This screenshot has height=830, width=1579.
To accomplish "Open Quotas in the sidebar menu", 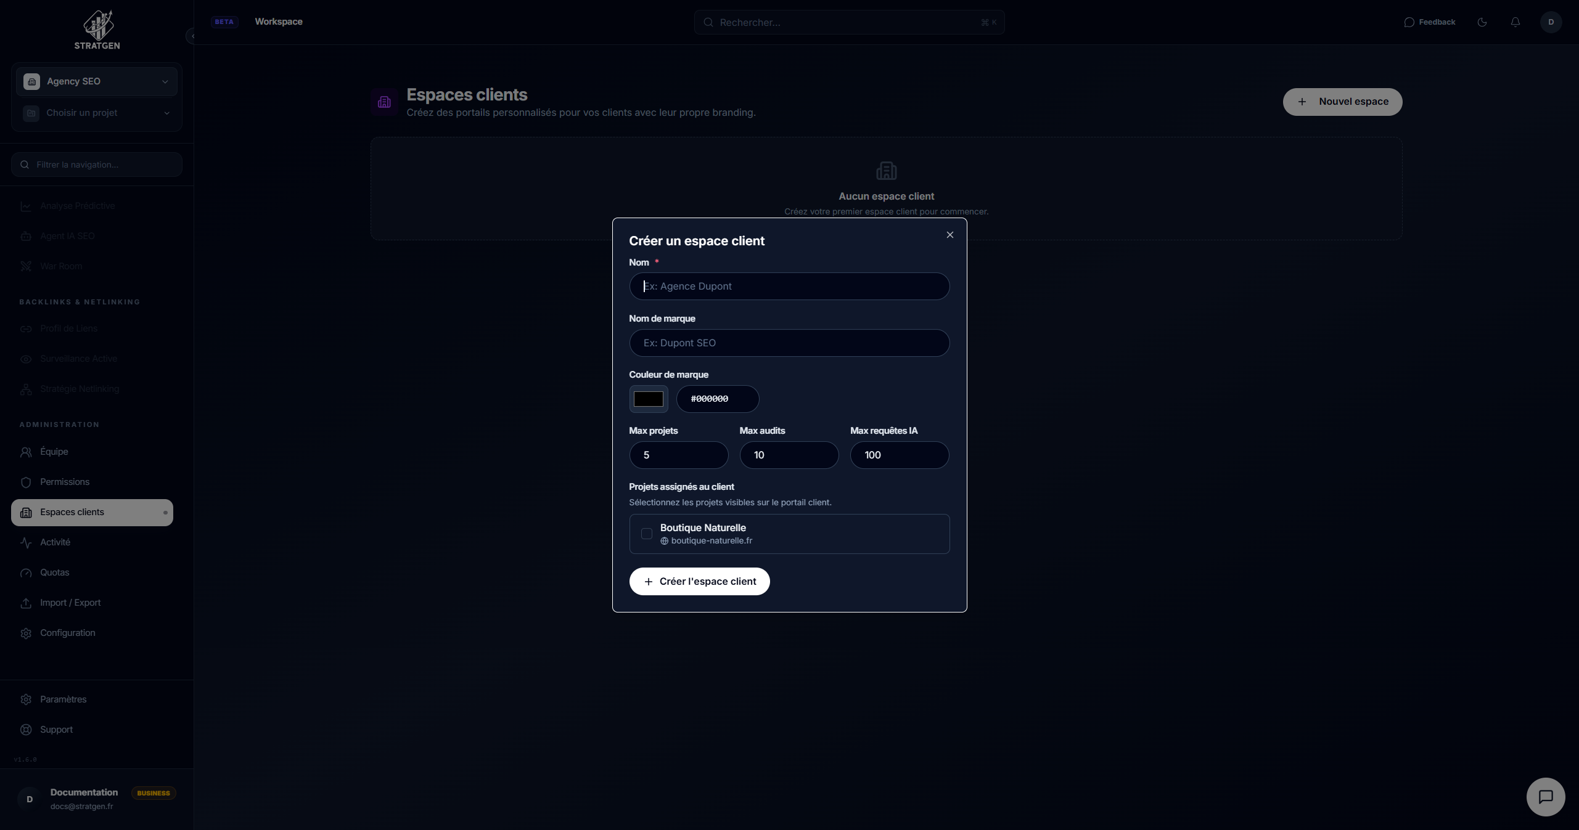I will (x=54, y=572).
